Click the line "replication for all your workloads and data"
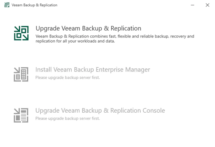Viewport: 215px width, 147px height. click(x=75, y=41)
